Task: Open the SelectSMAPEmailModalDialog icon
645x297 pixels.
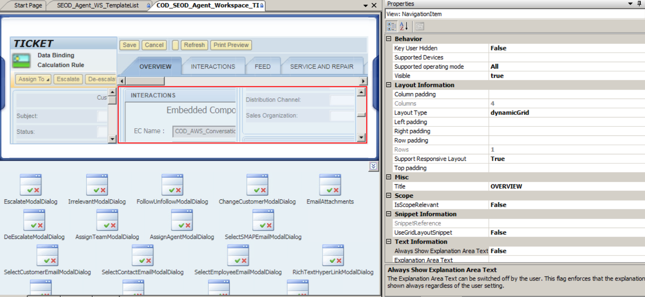Action: coord(263,220)
